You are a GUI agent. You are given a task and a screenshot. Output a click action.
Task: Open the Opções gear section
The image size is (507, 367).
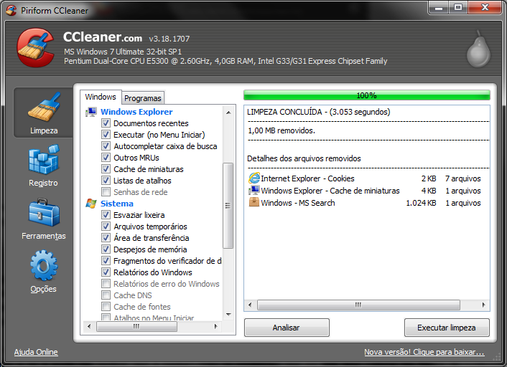pos(44,272)
